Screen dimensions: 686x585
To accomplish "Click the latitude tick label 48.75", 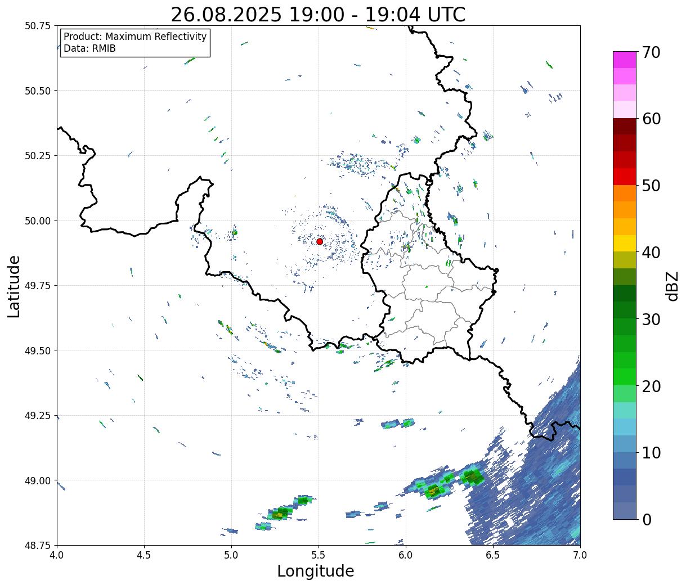I will 38,546.
